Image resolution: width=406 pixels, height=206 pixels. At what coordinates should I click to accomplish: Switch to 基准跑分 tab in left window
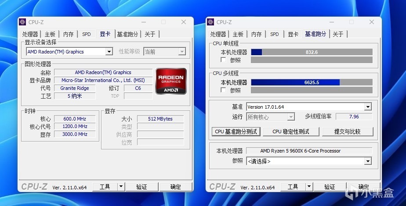127,34
